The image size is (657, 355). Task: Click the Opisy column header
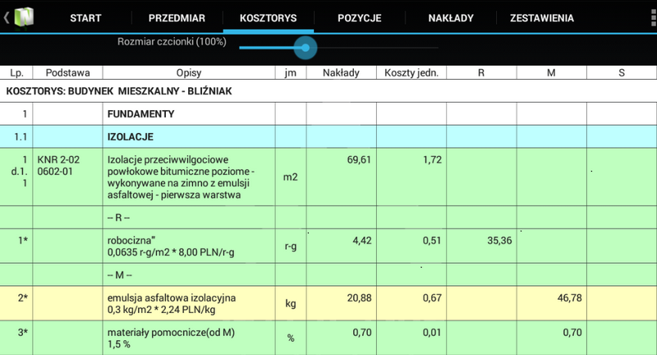(189, 72)
